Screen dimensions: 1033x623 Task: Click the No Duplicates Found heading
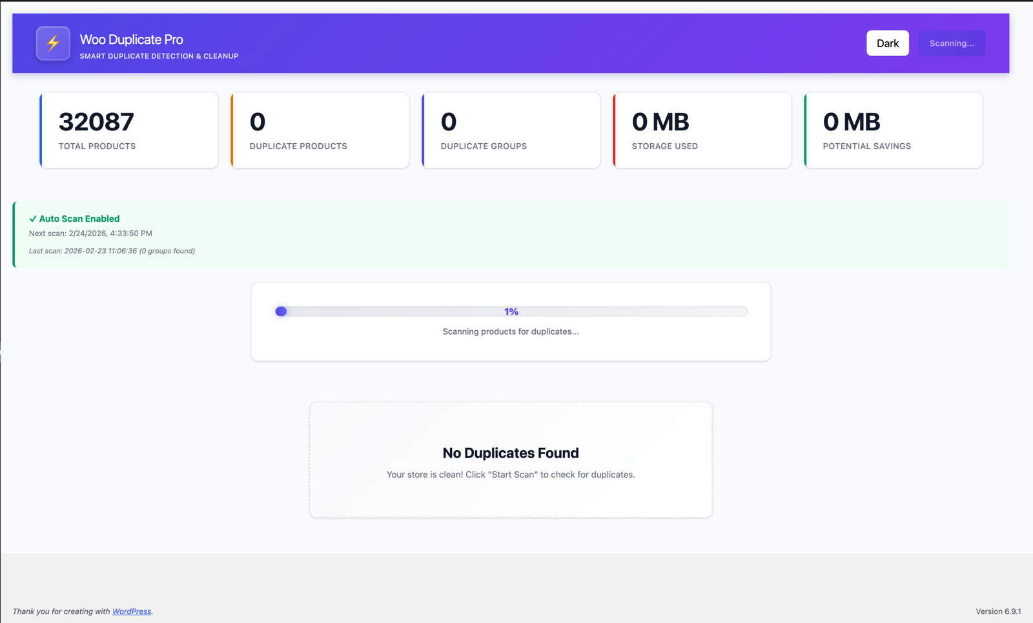[x=511, y=453]
